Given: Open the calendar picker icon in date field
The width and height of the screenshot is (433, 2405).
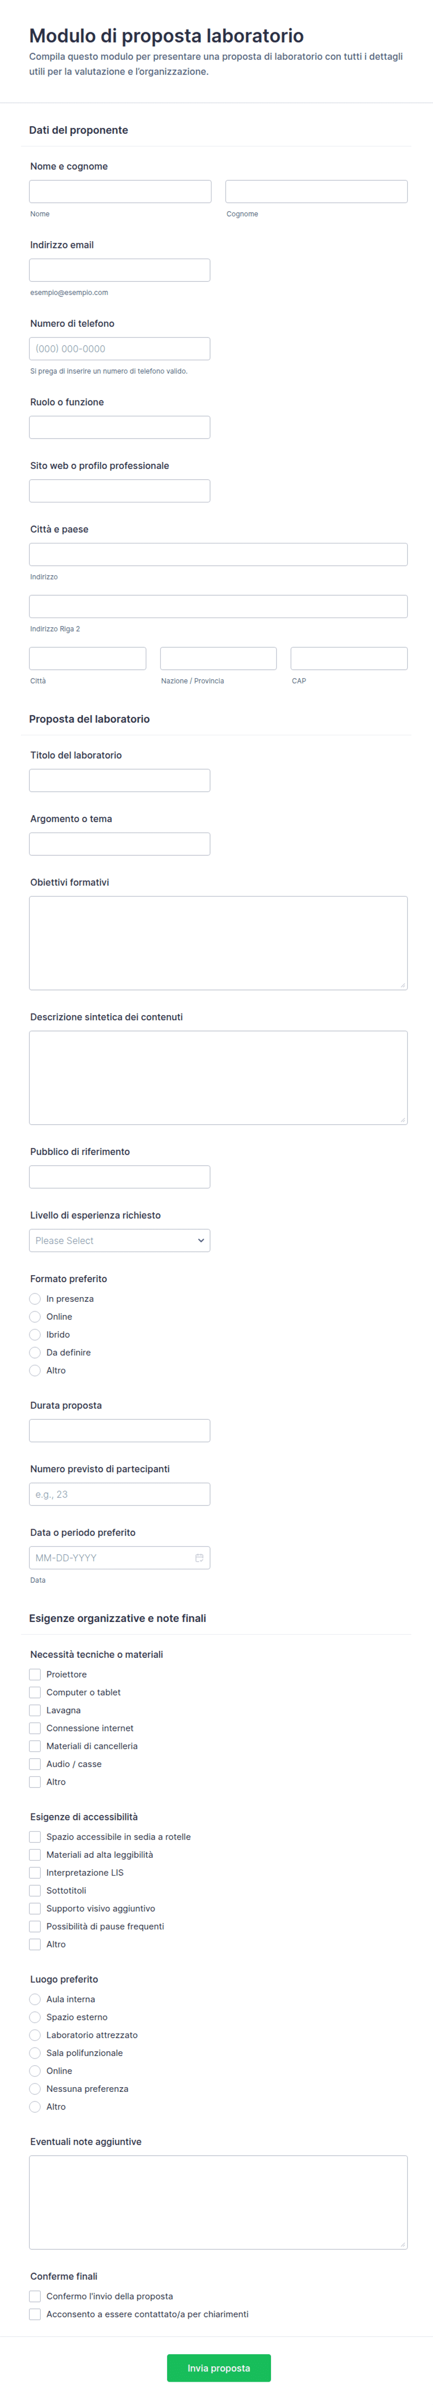Looking at the screenshot, I should (x=199, y=1557).
